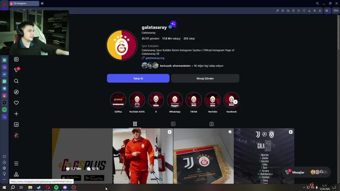Click Mesaj Gönder button
This screenshot has width=340, height=191.
click(205, 78)
